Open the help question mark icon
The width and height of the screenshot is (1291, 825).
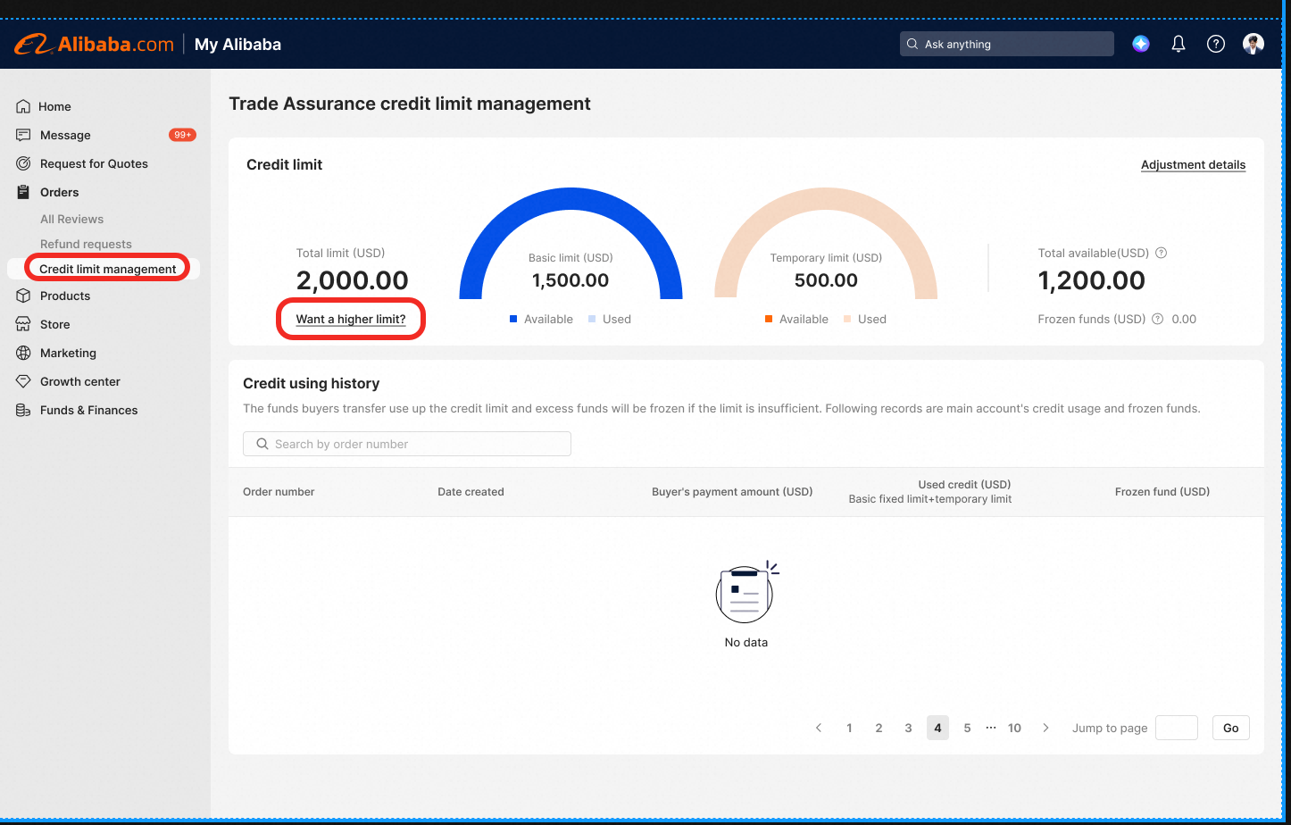tap(1216, 44)
